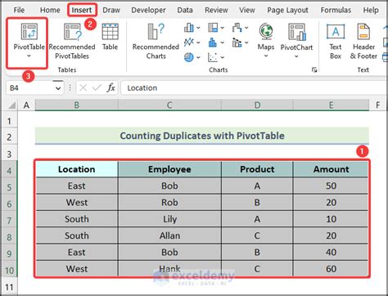Open the Charts dialog launcher

[x=314, y=70]
